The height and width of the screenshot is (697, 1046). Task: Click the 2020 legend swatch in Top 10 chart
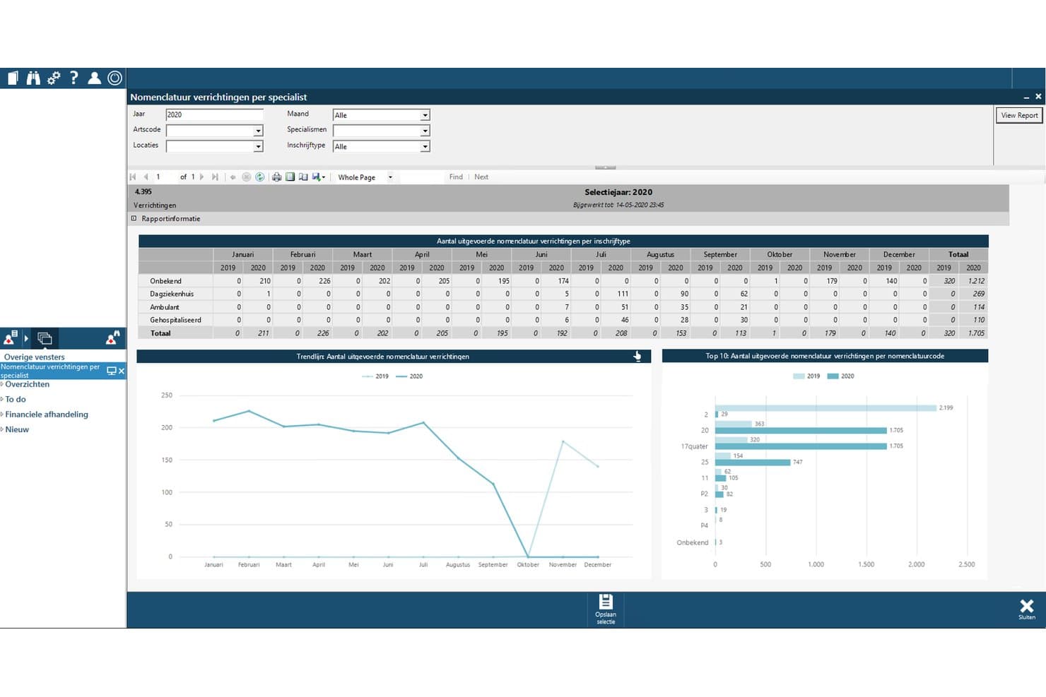point(833,376)
